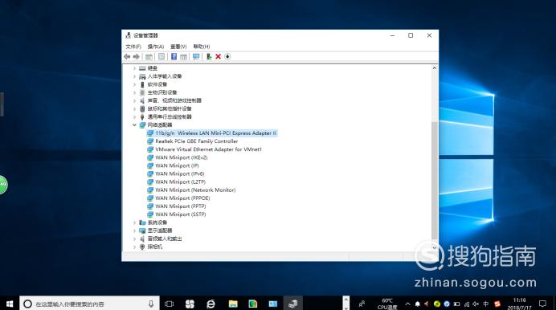The height and width of the screenshot is (310, 556).
Task: Expand 声音、视频和游戏控制器 category
Action: 134,100
